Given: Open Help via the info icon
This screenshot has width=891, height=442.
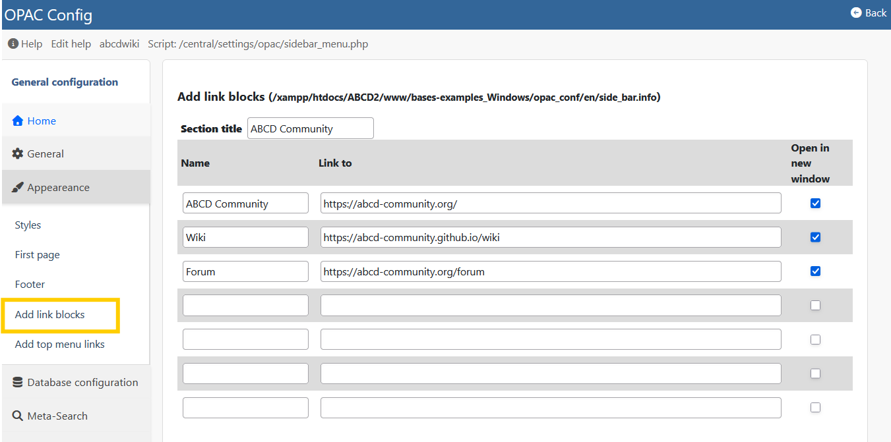Looking at the screenshot, I should pyautogui.click(x=12, y=43).
